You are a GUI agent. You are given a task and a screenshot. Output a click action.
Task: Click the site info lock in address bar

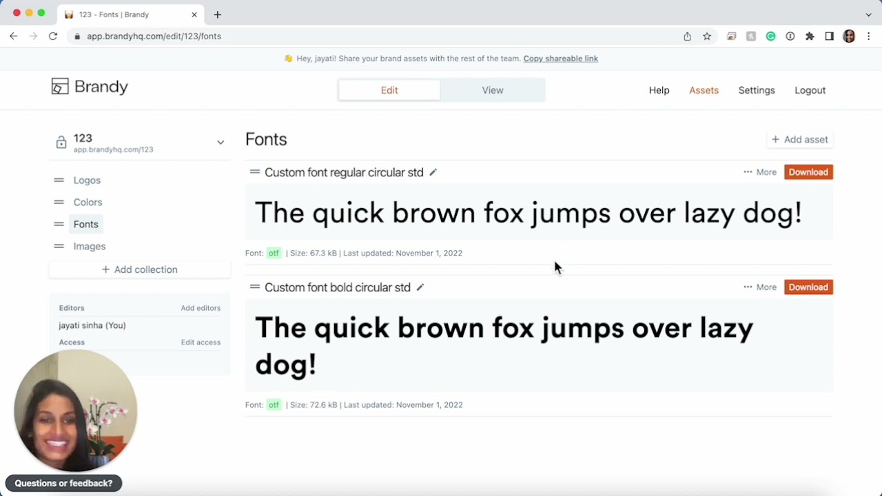pyautogui.click(x=77, y=37)
